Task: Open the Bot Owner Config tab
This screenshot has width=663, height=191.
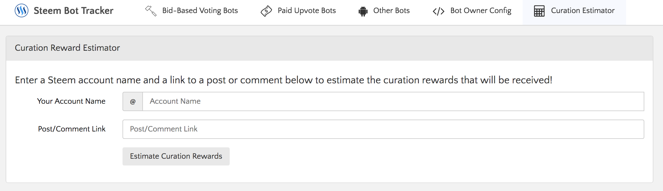Action: (x=481, y=11)
